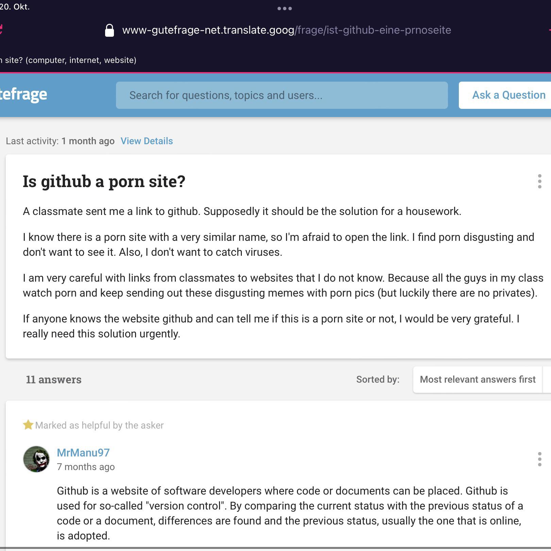Open MrManu97's answer options menu
The image size is (551, 551).
539,459
